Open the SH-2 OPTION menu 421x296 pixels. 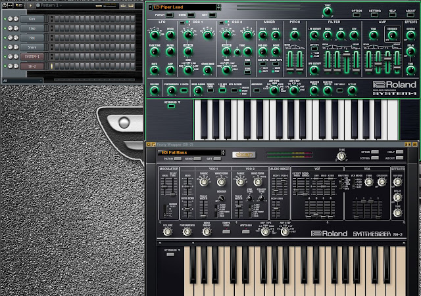click(x=375, y=152)
